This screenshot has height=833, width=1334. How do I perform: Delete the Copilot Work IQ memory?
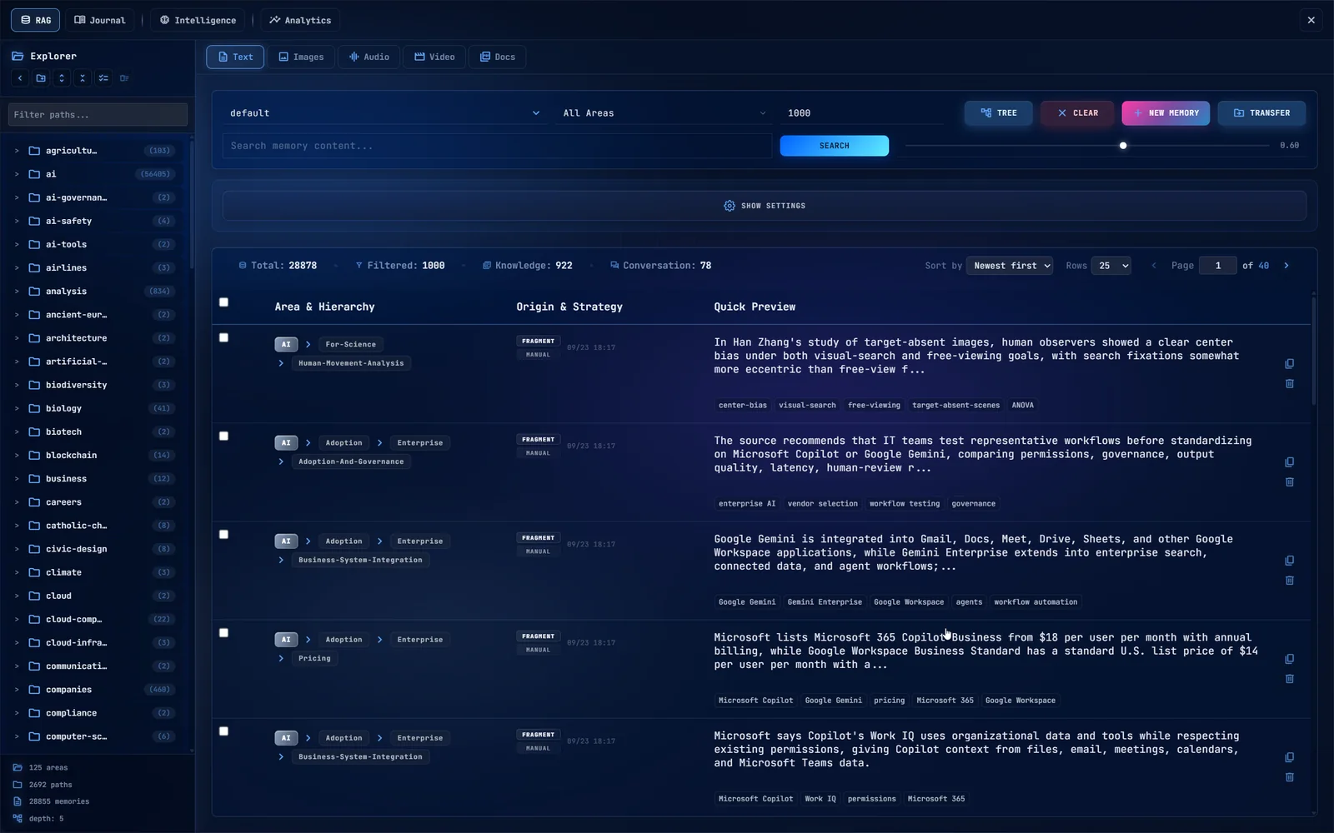coord(1290,777)
